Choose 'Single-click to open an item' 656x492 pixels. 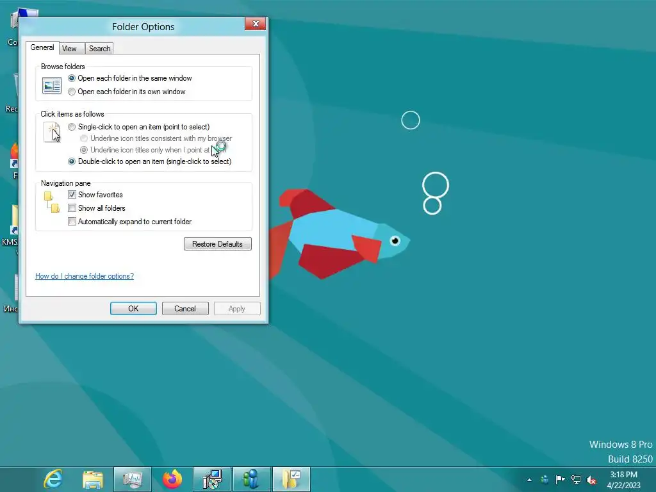[x=138, y=127]
